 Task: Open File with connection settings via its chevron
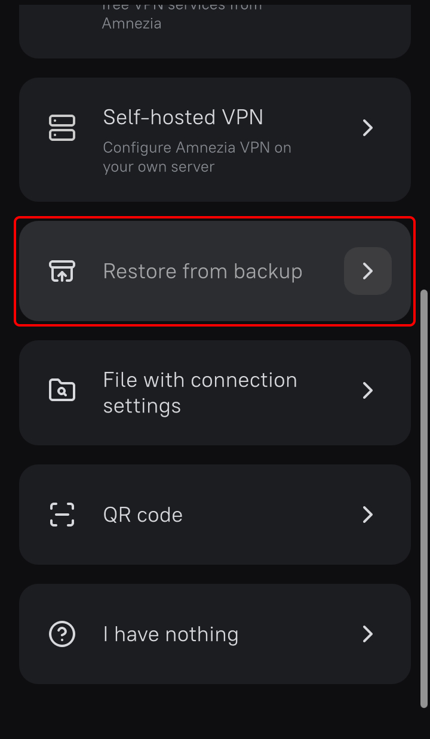point(368,390)
